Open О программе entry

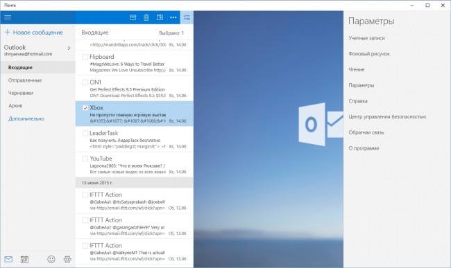(364, 148)
